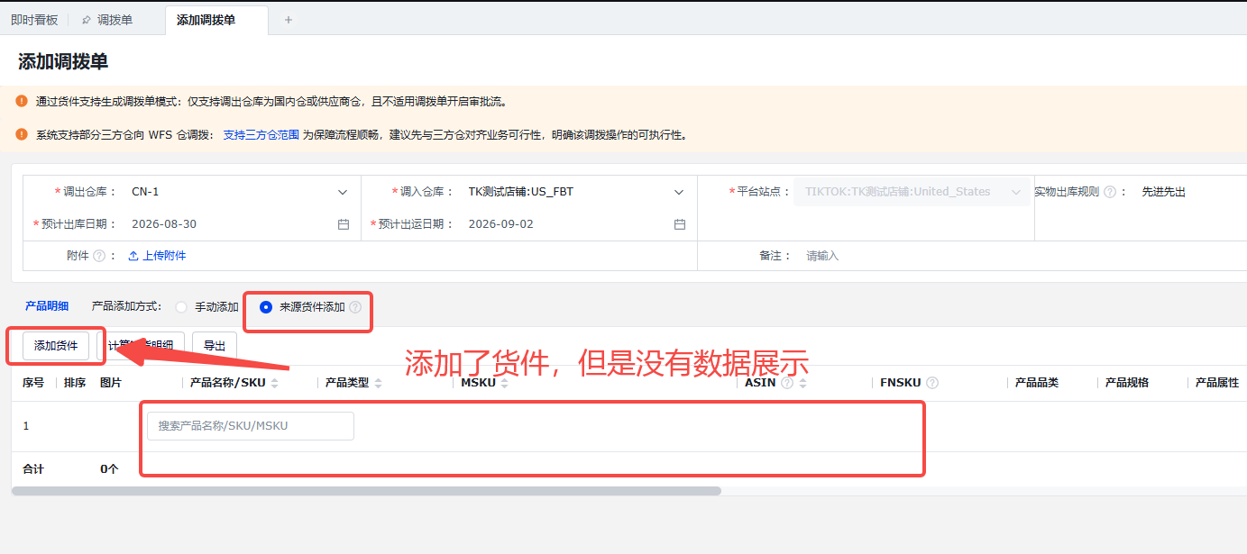Open the 调拨单 tab
Screen dimensions: 1247x554
pos(115,20)
